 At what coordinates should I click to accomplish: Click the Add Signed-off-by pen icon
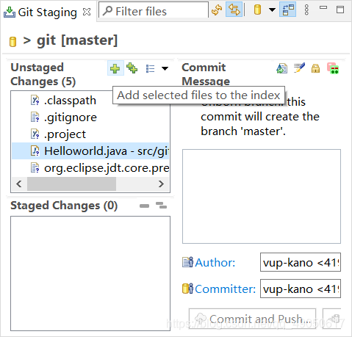(299, 68)
